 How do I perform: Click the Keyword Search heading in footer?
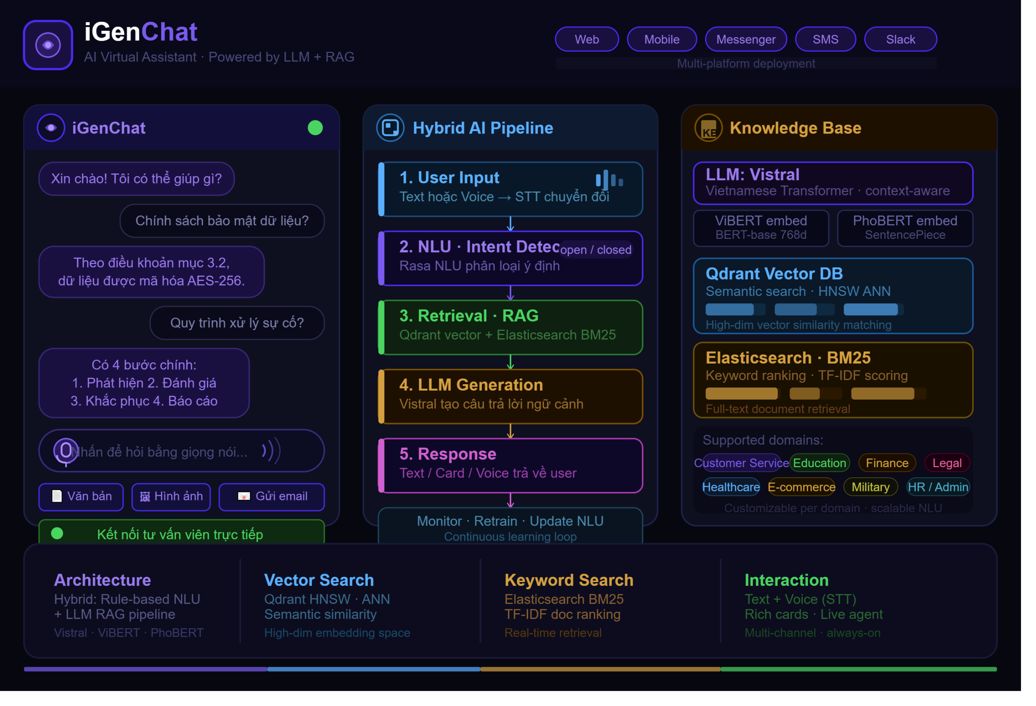tap(569, 581)
